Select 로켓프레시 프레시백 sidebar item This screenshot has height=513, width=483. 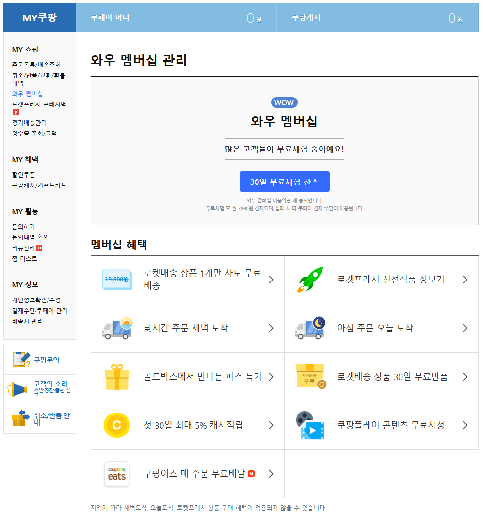coord(39,104)
